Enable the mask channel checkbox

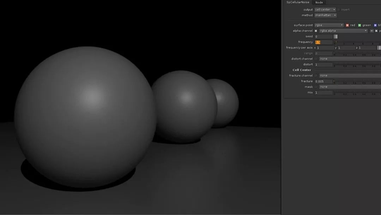316,87
